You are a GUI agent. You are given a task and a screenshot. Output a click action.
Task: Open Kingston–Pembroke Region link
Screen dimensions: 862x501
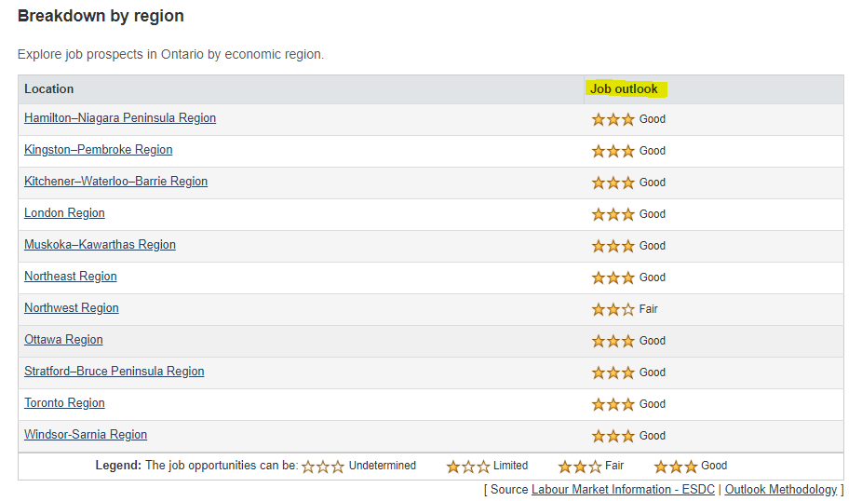99,150
